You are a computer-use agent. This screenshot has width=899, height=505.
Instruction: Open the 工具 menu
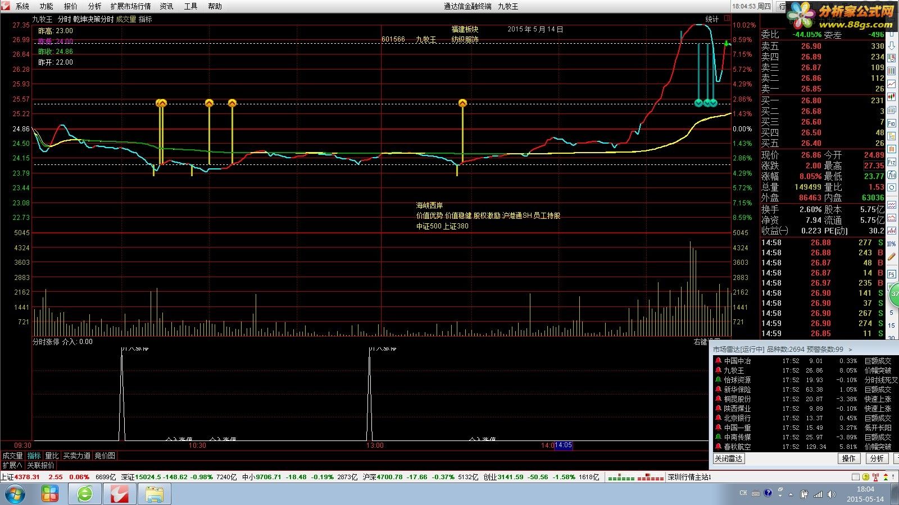190,6
